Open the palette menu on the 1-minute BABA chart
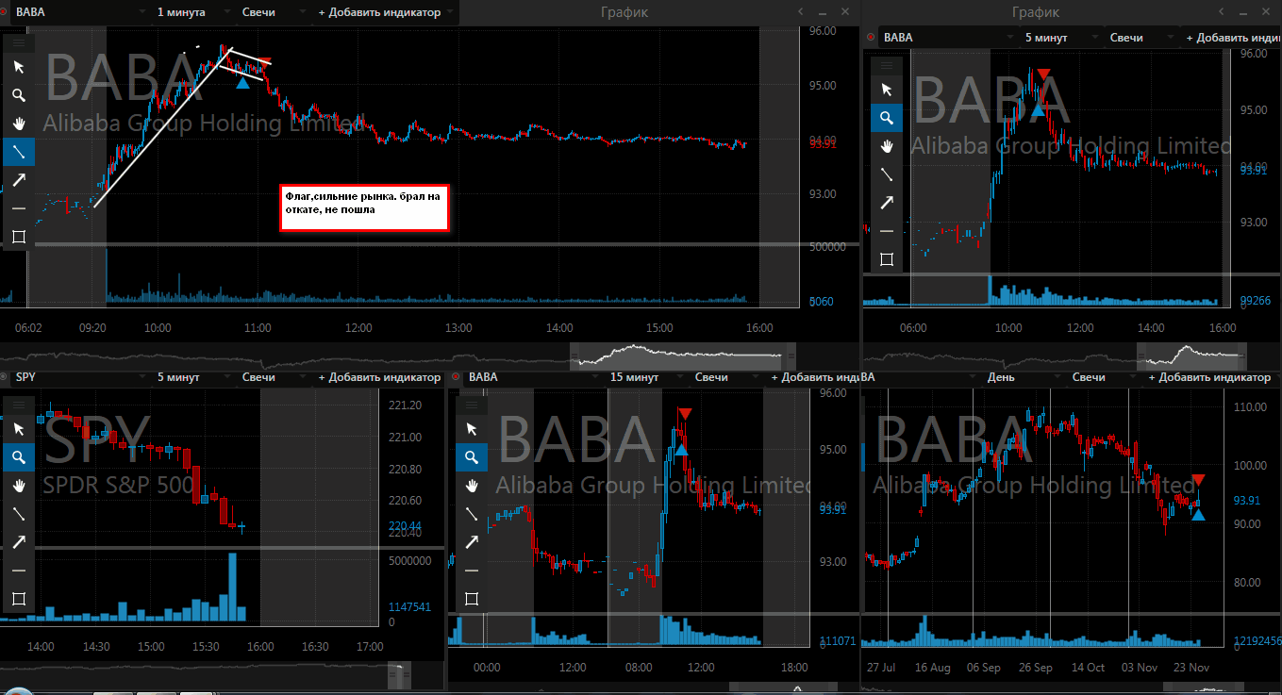 pos(18,43)
